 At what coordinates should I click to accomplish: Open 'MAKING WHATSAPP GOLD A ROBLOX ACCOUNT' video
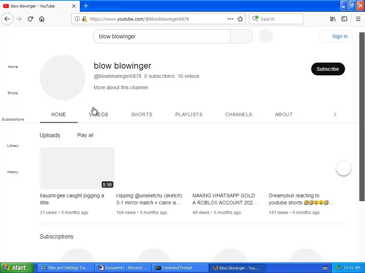[225, 199]
